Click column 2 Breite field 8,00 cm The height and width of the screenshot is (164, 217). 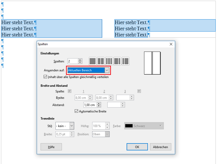pos(102,98)
